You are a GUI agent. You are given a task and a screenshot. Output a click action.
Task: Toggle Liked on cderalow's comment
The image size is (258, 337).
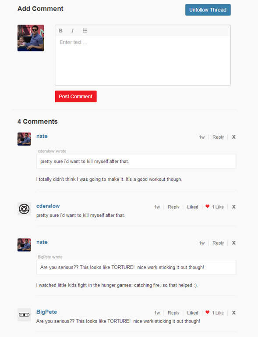point(193,207)
